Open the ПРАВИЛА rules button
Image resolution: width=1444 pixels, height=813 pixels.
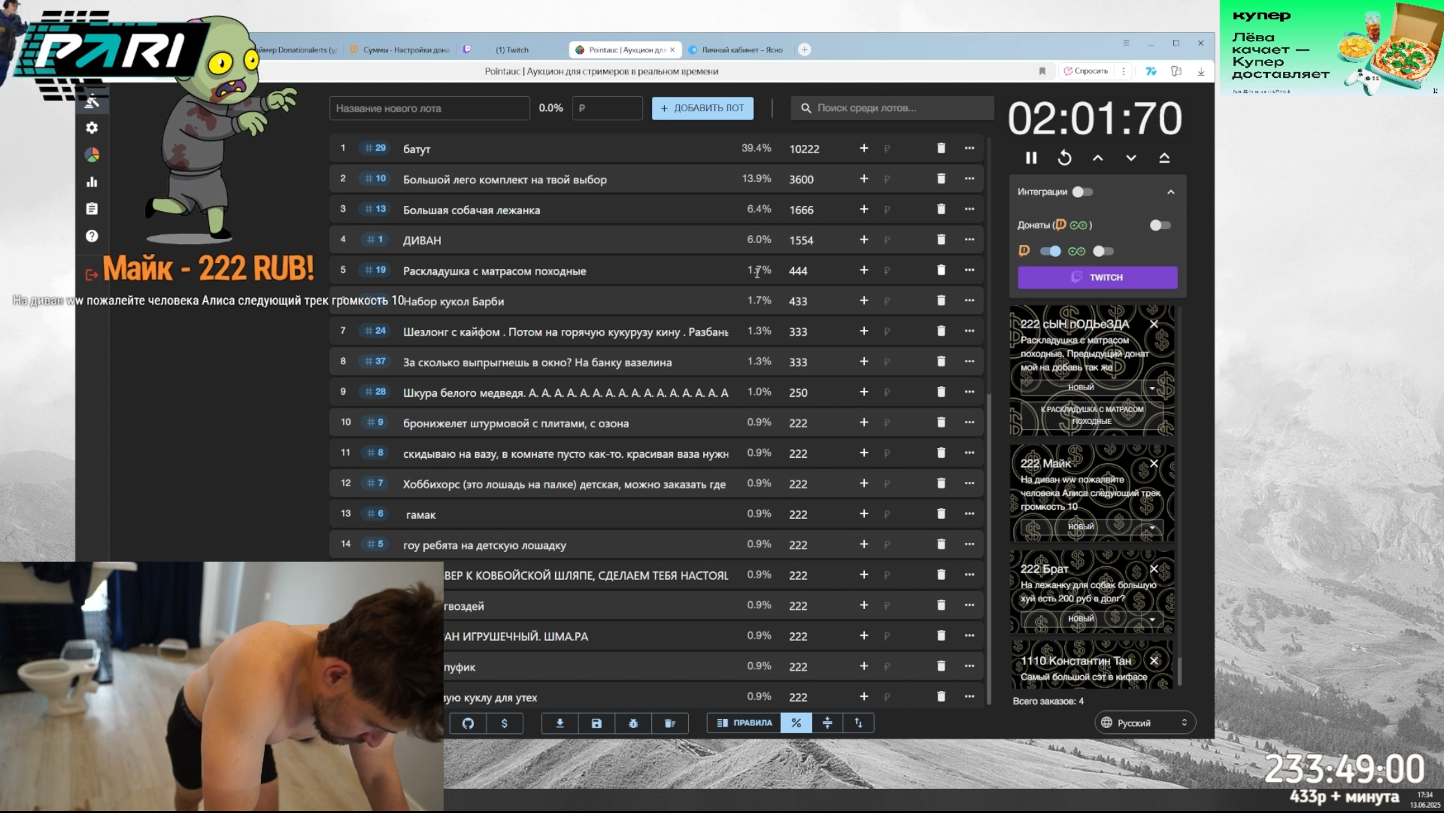[744, 723]
